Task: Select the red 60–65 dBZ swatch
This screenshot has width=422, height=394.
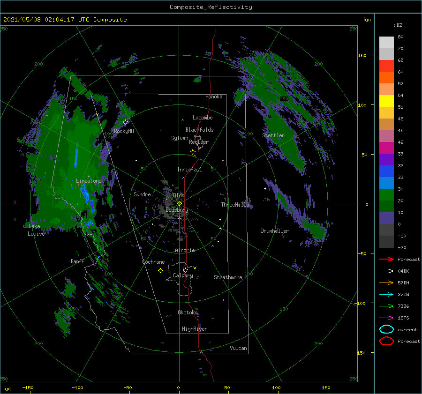Action: coord(386,66)
